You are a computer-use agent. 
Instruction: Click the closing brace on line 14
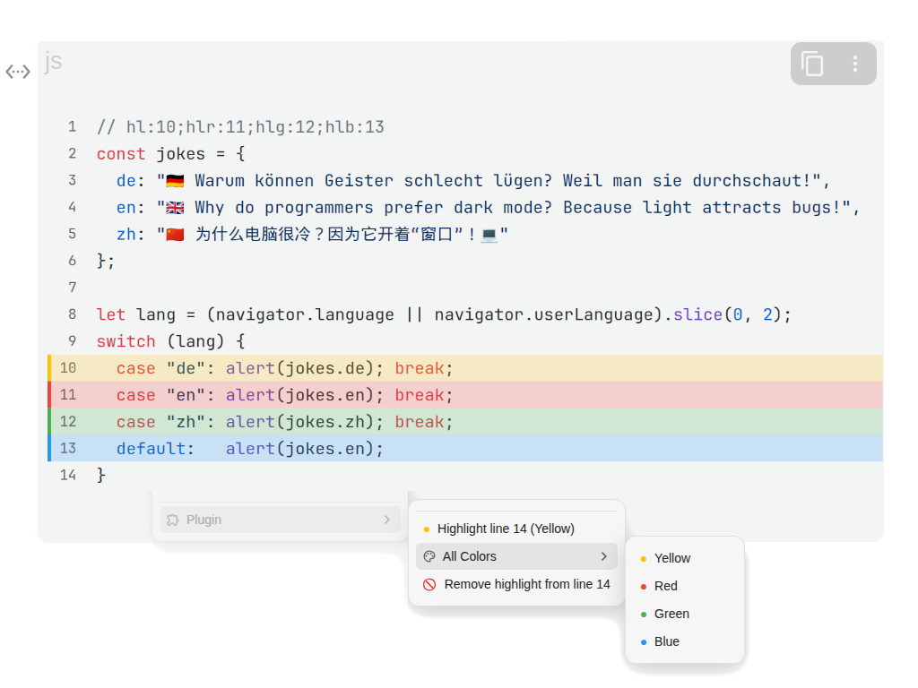(x=101, y=475)
